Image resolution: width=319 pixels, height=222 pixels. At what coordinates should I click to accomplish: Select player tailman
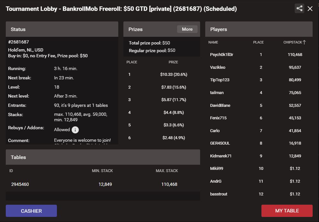217,92
